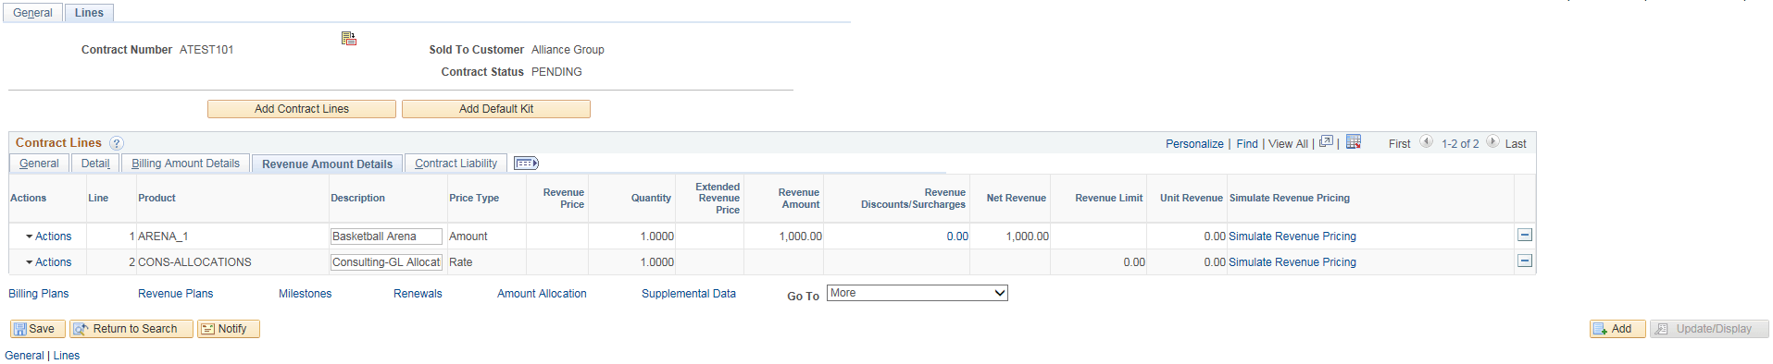Click the Return to Search button

coord(131,329)
